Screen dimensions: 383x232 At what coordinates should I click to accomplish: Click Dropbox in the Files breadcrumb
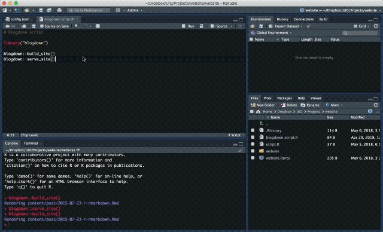tap(284, 111)
